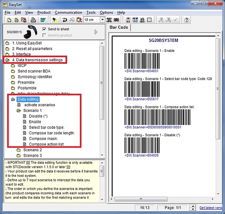This screenshot has height=214, width=225.
Task: Click the green barcode icon beside distance box
Action: tap(109, 20)
